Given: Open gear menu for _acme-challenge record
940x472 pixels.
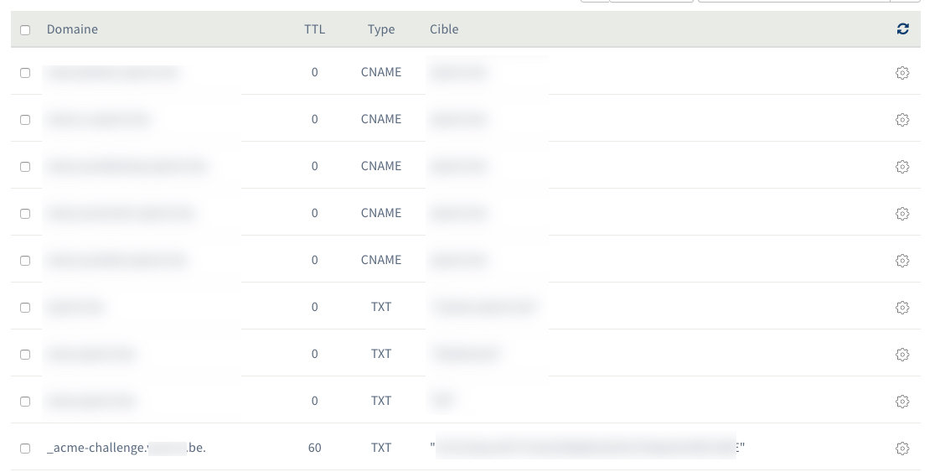Looking at the screenshot, I should (x=902, y=449).
